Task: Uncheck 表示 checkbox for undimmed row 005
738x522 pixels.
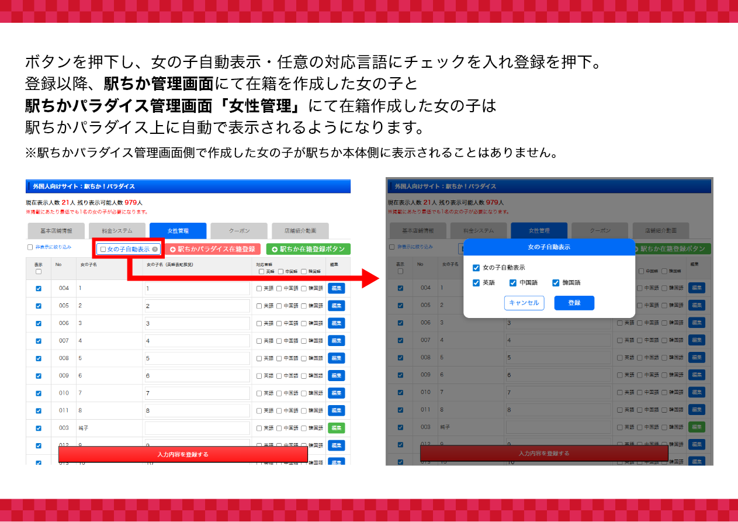Action: pyautogui.click(x=39, y=306)
